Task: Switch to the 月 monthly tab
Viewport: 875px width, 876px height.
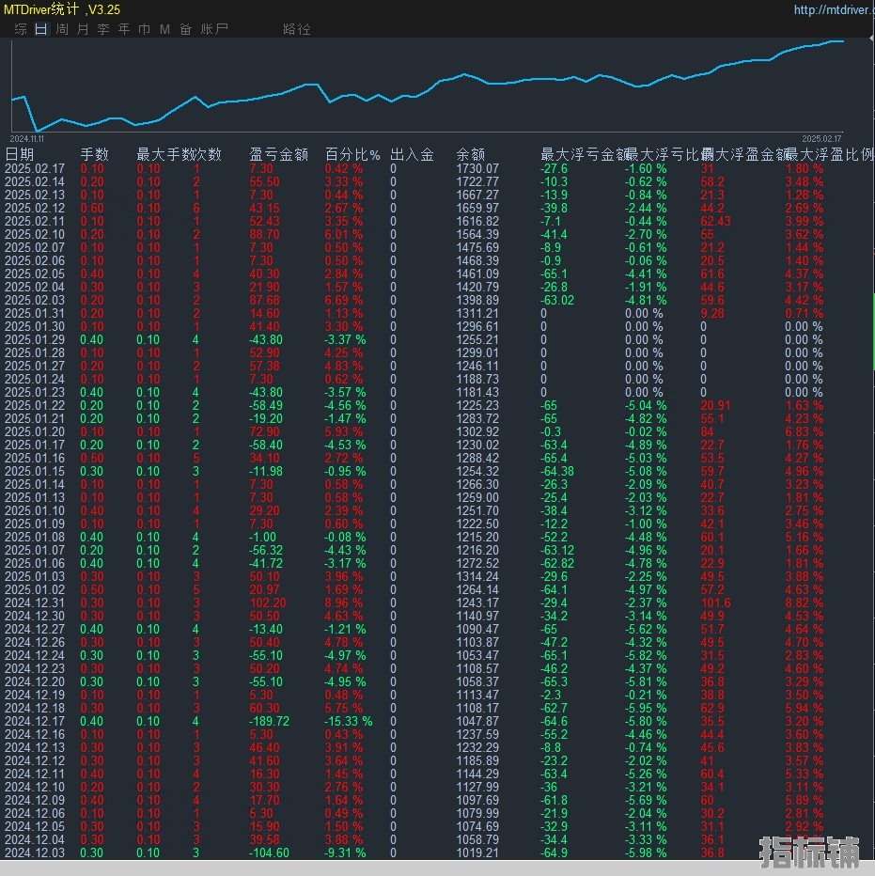Action: click(83, 29)
